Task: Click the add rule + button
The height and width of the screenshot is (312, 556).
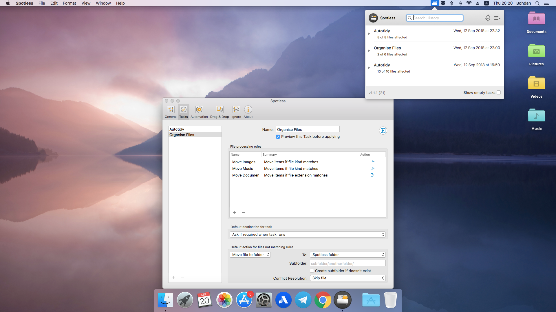Action: click(235, 212)
